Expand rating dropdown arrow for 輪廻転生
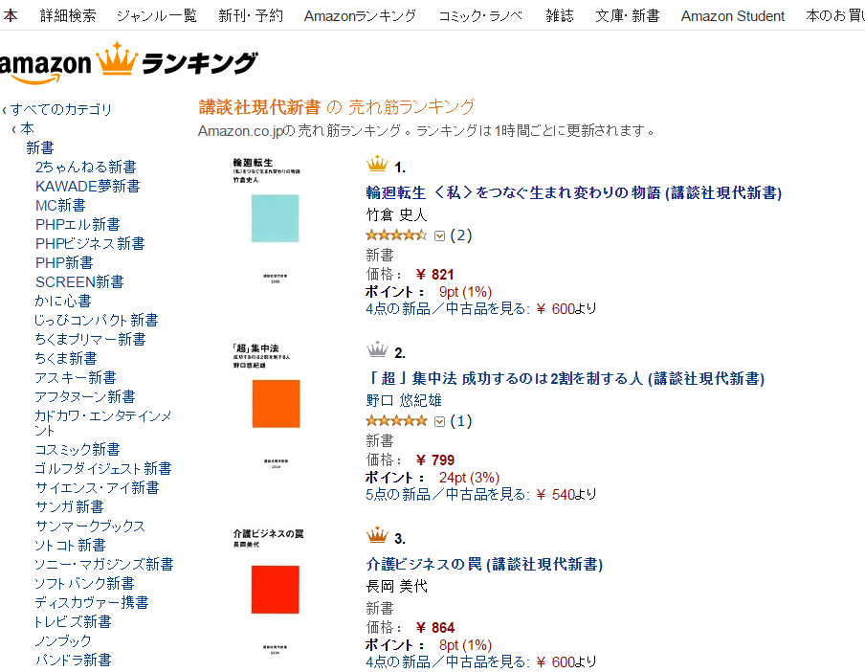The image size is (865, 672). (x=439, y=236)
